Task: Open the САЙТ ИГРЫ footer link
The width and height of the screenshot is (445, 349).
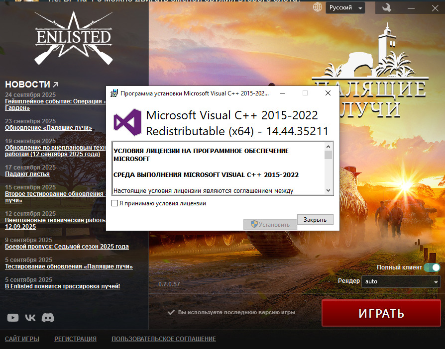Action: pyautogui.click(x=22, y=339)
